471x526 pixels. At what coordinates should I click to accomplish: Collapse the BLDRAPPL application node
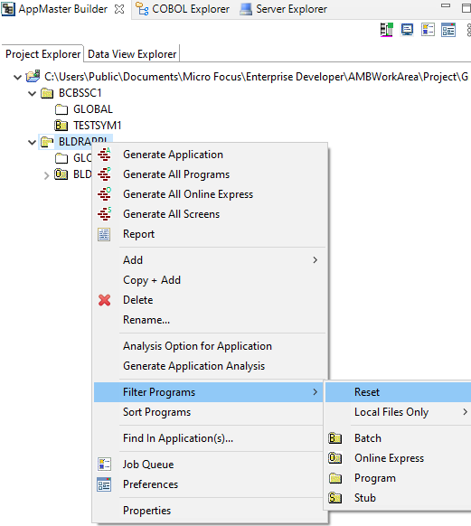click(x=32, y=142)
